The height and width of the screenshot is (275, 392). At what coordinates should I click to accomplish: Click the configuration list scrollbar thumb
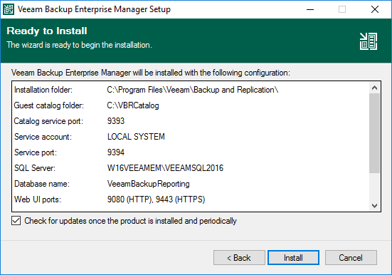pos(374,133)
